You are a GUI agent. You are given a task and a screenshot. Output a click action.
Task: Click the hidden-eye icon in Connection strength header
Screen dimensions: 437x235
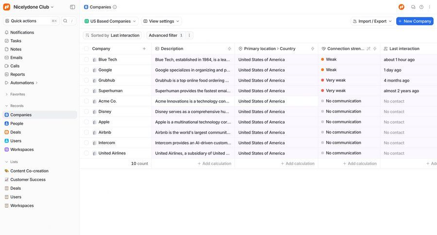point(369,49)
